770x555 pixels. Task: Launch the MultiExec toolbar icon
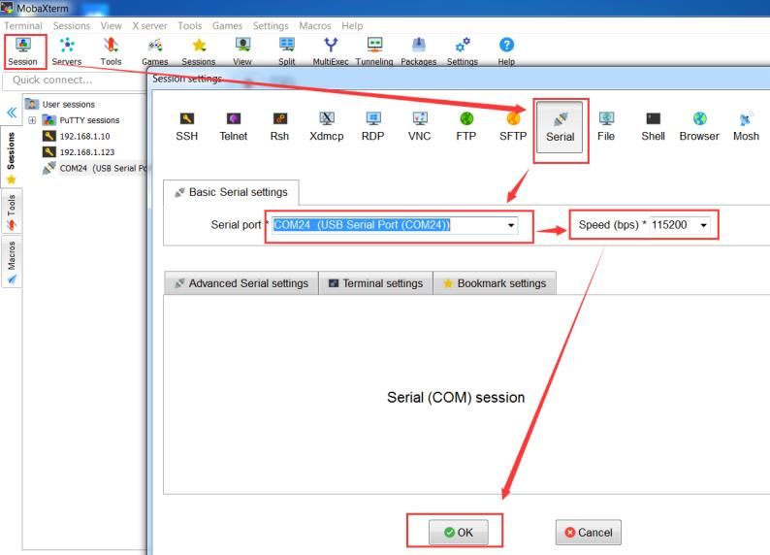[331, 51]
